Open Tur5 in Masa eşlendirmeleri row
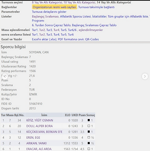150x151 pixels. (64, 30)
